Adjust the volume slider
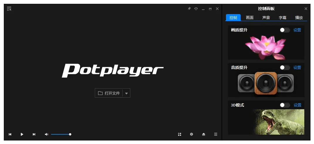This screenshot has width=314, height=144. 61,134
